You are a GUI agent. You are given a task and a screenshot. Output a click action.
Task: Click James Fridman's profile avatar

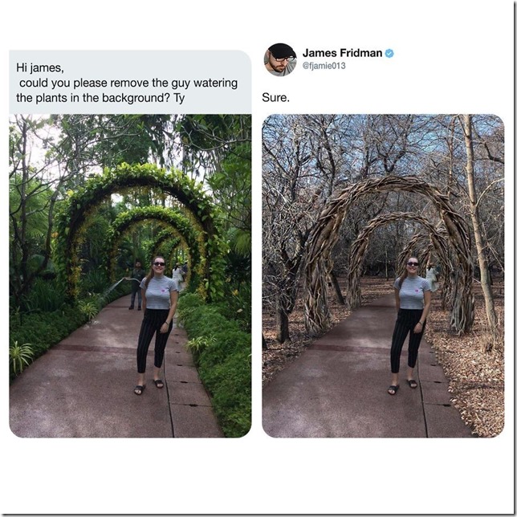pyautogui.click(x=280, y=59)
